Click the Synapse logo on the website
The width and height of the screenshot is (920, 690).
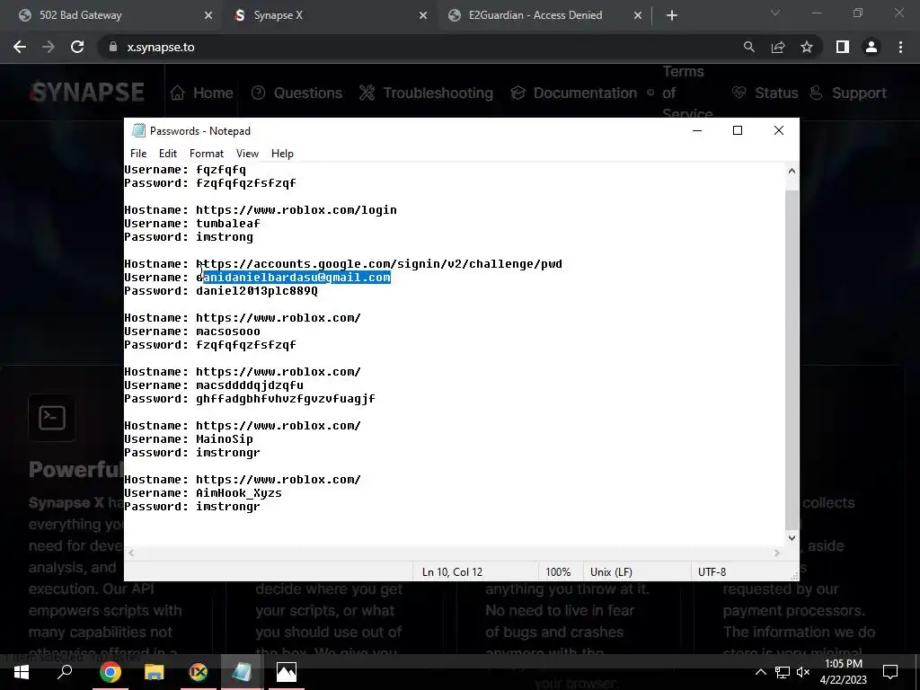tap(87, 93)
